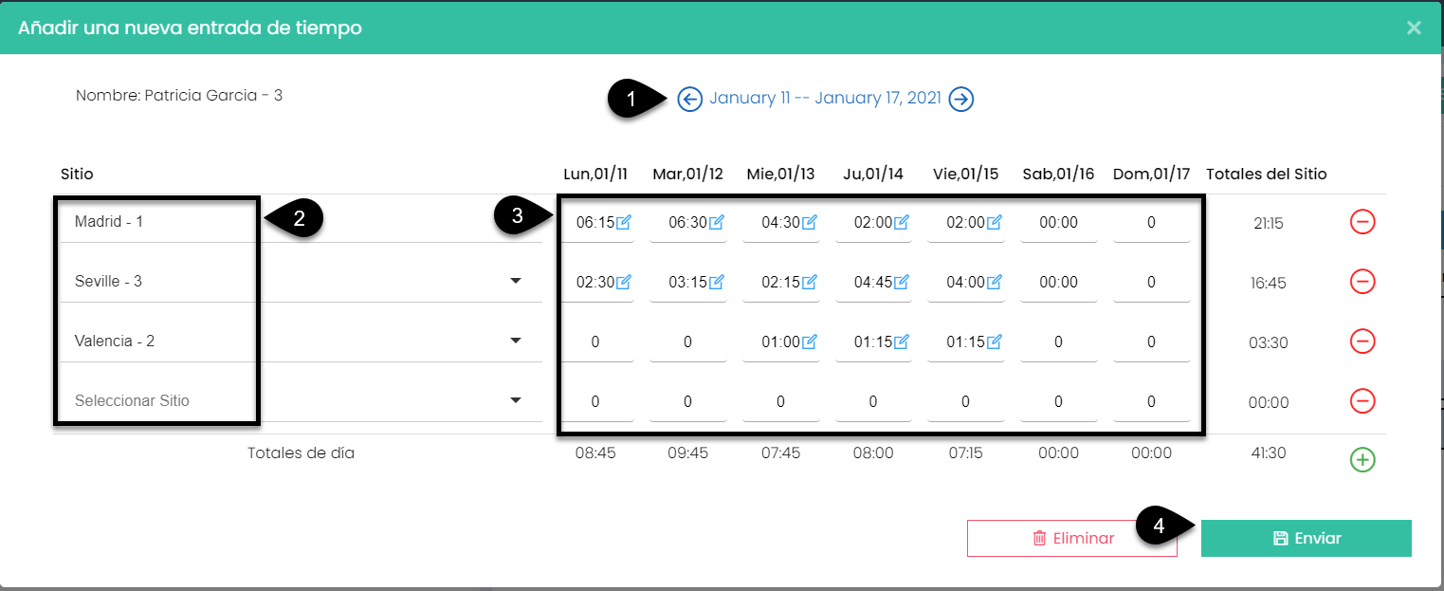Click the Enviar submit button

tap(1306, 538)
